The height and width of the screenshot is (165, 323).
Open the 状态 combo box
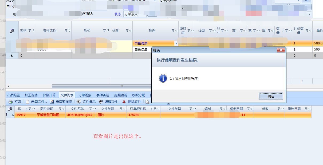click(x=135, y=14)
